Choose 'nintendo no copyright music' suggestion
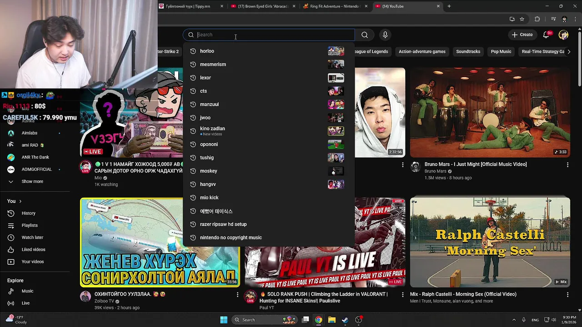The width and height of the screenshot is (582, 327). [x=269, y=238]
